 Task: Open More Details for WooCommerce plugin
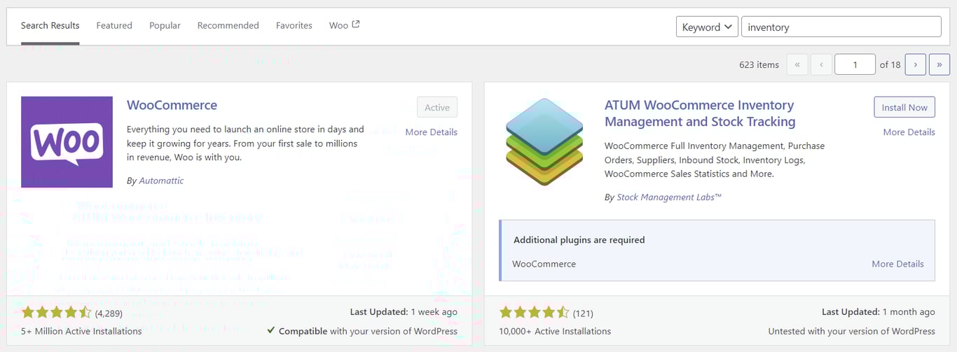432,132
